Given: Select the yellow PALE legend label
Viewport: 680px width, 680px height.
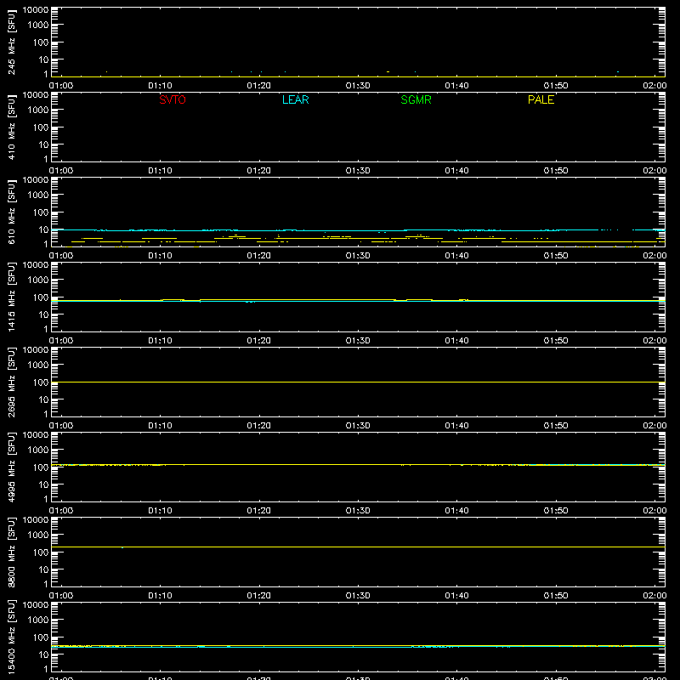Looking at the screenshot, I should [x=541, y=99].
